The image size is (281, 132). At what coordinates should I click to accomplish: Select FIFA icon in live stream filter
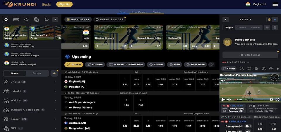pos(264,69)
